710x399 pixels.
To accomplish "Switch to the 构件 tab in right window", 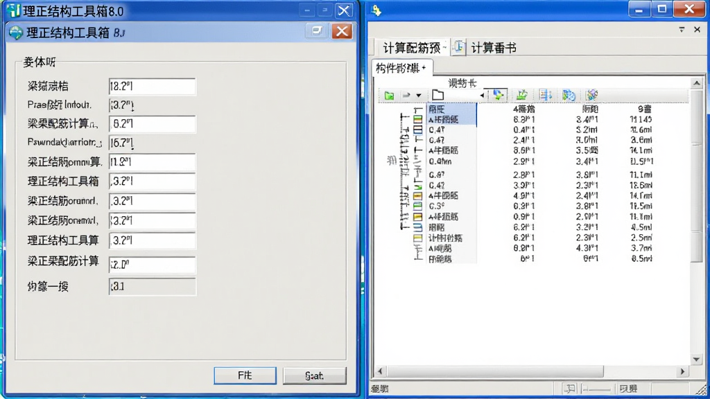I will 401,69.
